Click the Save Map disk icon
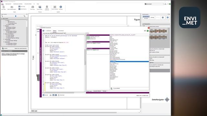The height and width of the screenshot is (116, 207). 19,6
